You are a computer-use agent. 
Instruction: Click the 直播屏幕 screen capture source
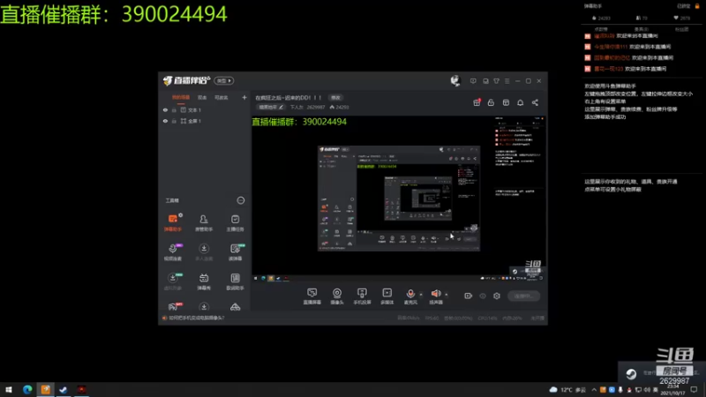(x=312, y=296)
